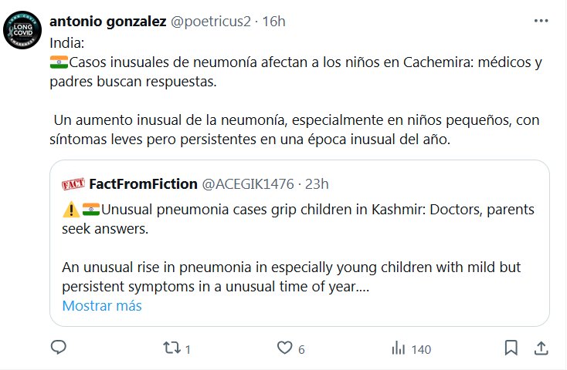Bookmark this tweet
The image size is (567, 370).
pos(511,348)
